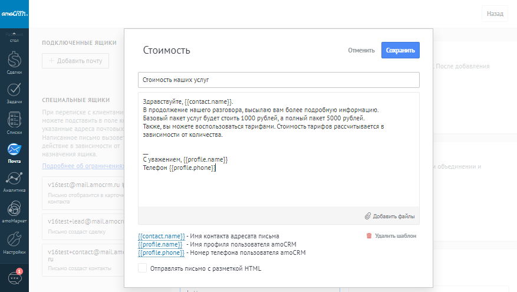Image resolution: width=517 pixels, height=292 pixels.
Task: Insert the {{profile.name}} placeholder
Action: [160, 244]
